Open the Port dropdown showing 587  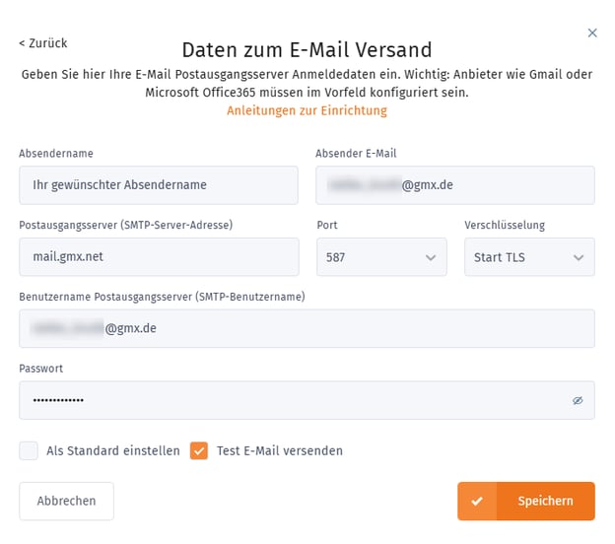point(379,257)
